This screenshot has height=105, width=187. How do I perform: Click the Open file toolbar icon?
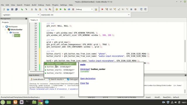pyautogui.click(x=8, y=9)
